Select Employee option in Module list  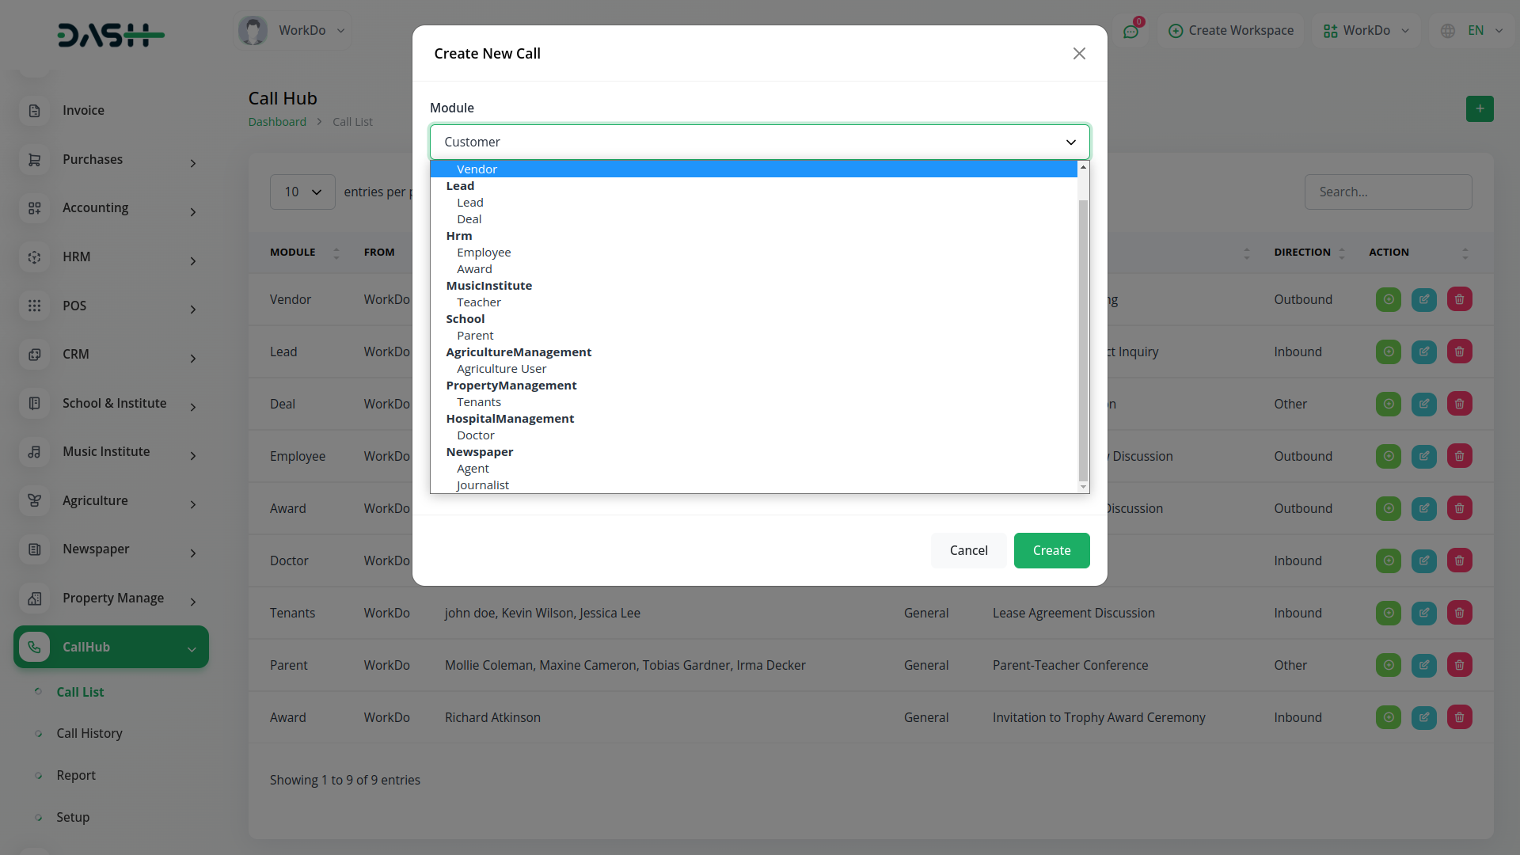pyautogui.click(x=484, y=253)
